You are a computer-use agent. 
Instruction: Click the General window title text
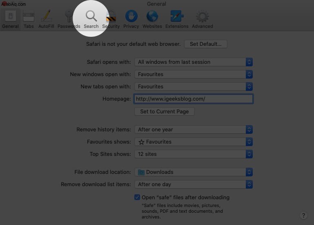(x=157, y=4)
